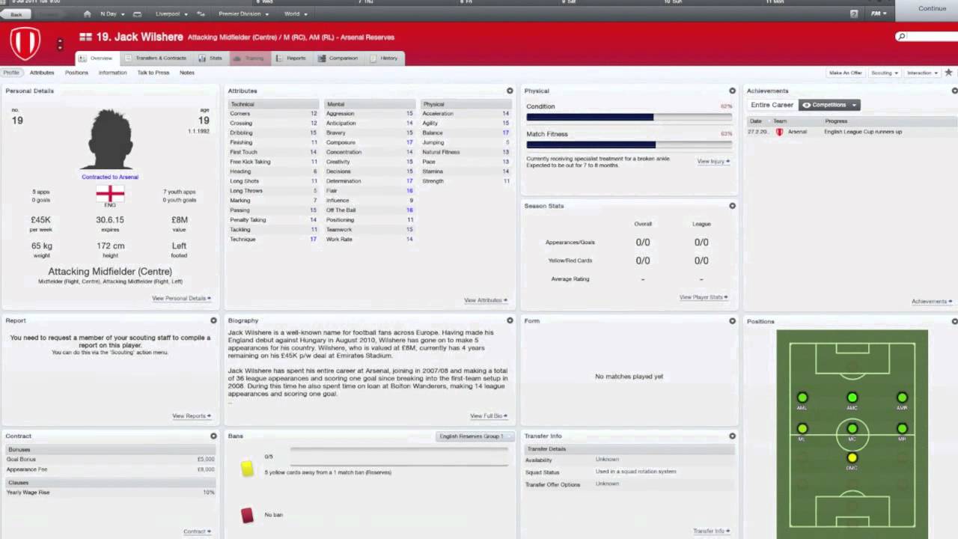
Task: Click the Condition progress bar
Action: pyautogui.click(x=629, y=117)
